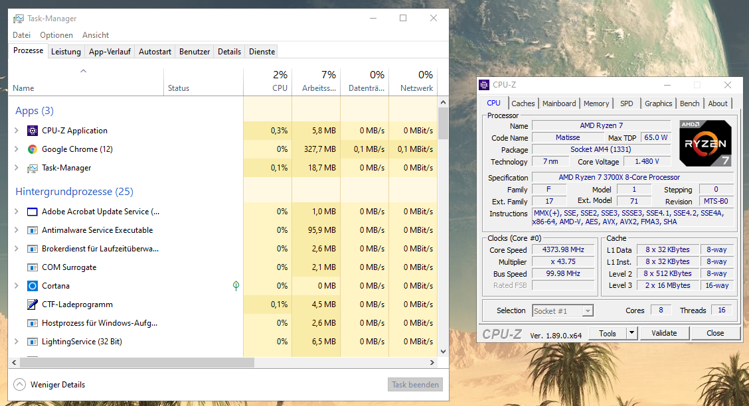Viewport: 749px width, 406px height.
Task: Click the Hintergrundprozesse (25) group heading
Action: (74, 191)
